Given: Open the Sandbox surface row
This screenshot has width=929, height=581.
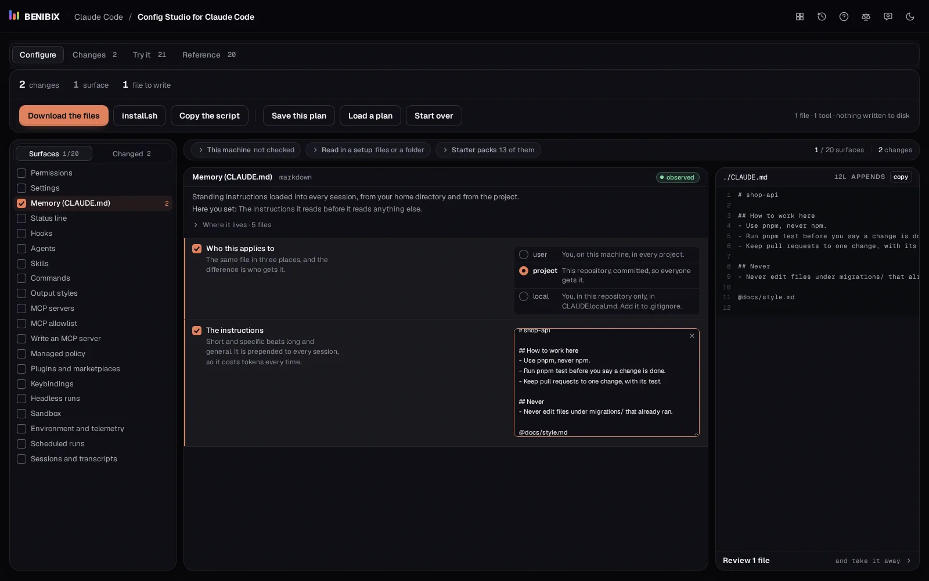Looking at the screenshot, I should point(93,414).
